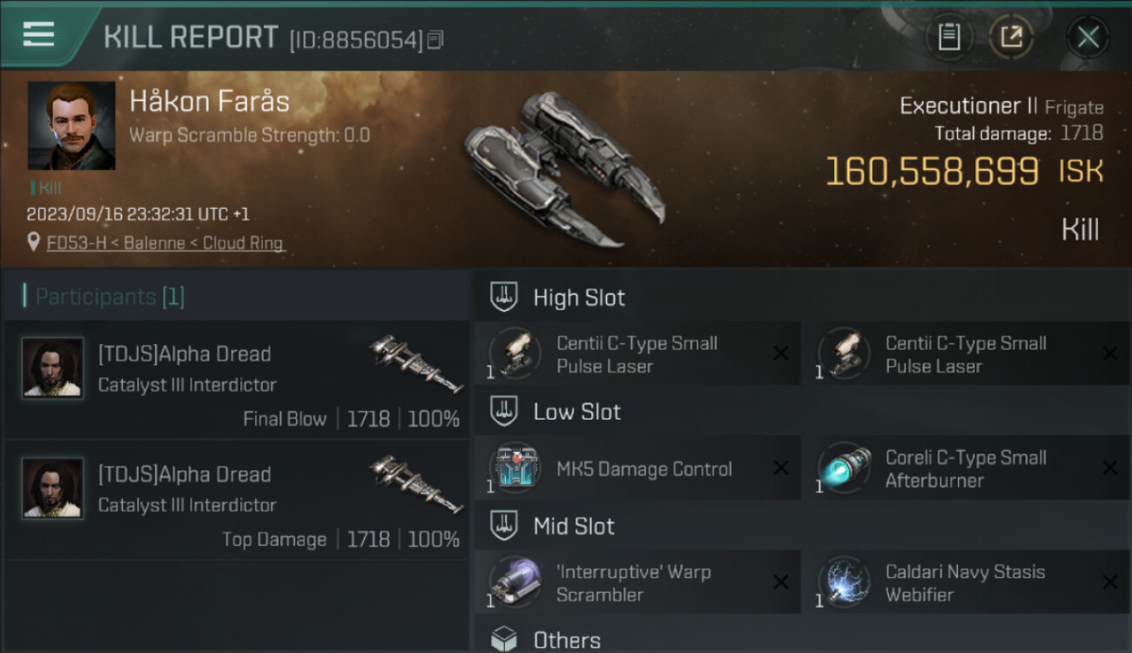Select the MK5 Damage Control icon
1132x653 pixels.
click(515, 468)
